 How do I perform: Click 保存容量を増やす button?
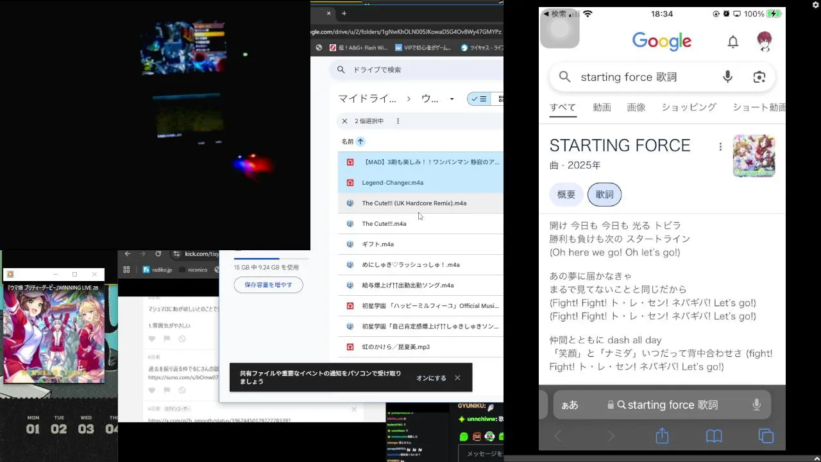coord(268,285)
